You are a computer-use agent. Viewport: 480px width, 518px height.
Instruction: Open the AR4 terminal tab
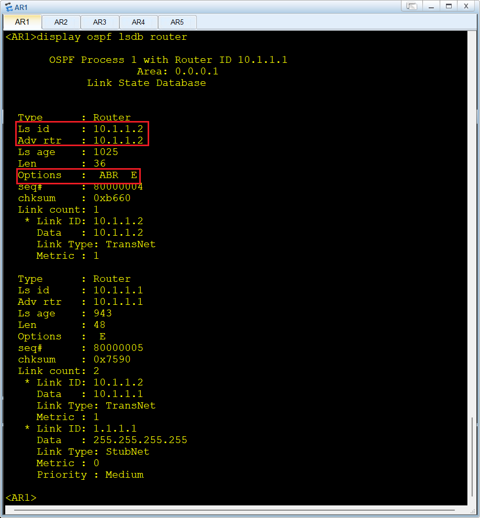coord(138,22)
